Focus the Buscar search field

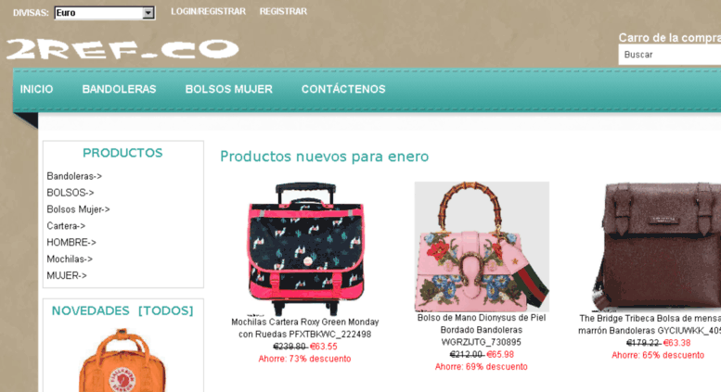pos(670,55)
